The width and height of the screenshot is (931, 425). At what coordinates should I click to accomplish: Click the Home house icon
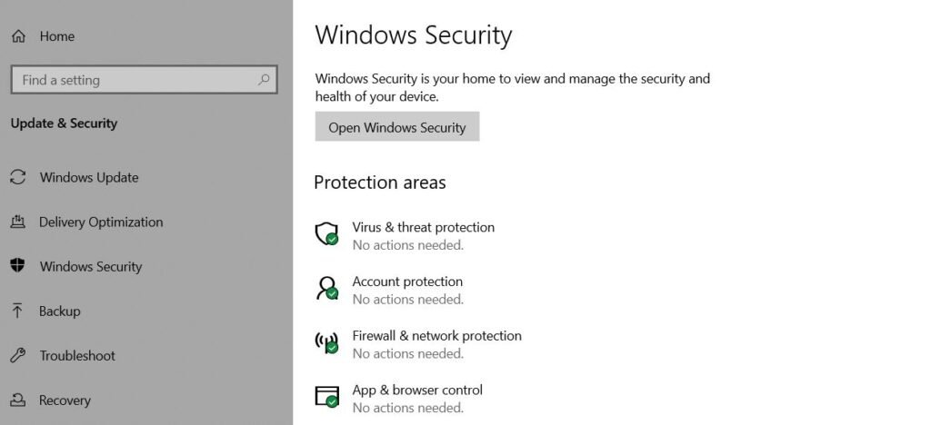tap(18, 36)
